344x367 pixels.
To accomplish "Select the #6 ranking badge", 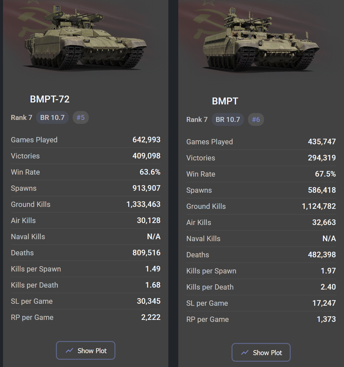I will tap(256, 120).
